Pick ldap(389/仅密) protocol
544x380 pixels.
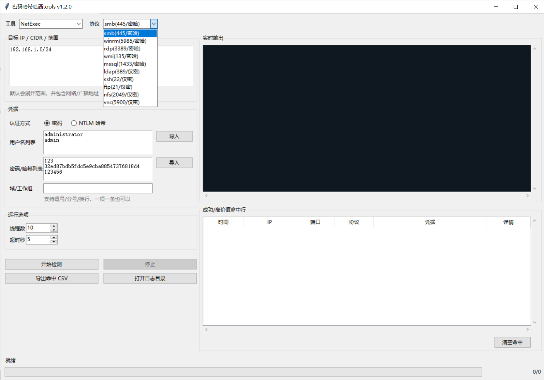pos(130,72)
